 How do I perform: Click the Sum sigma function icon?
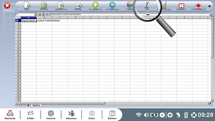[x=44, y=14]
